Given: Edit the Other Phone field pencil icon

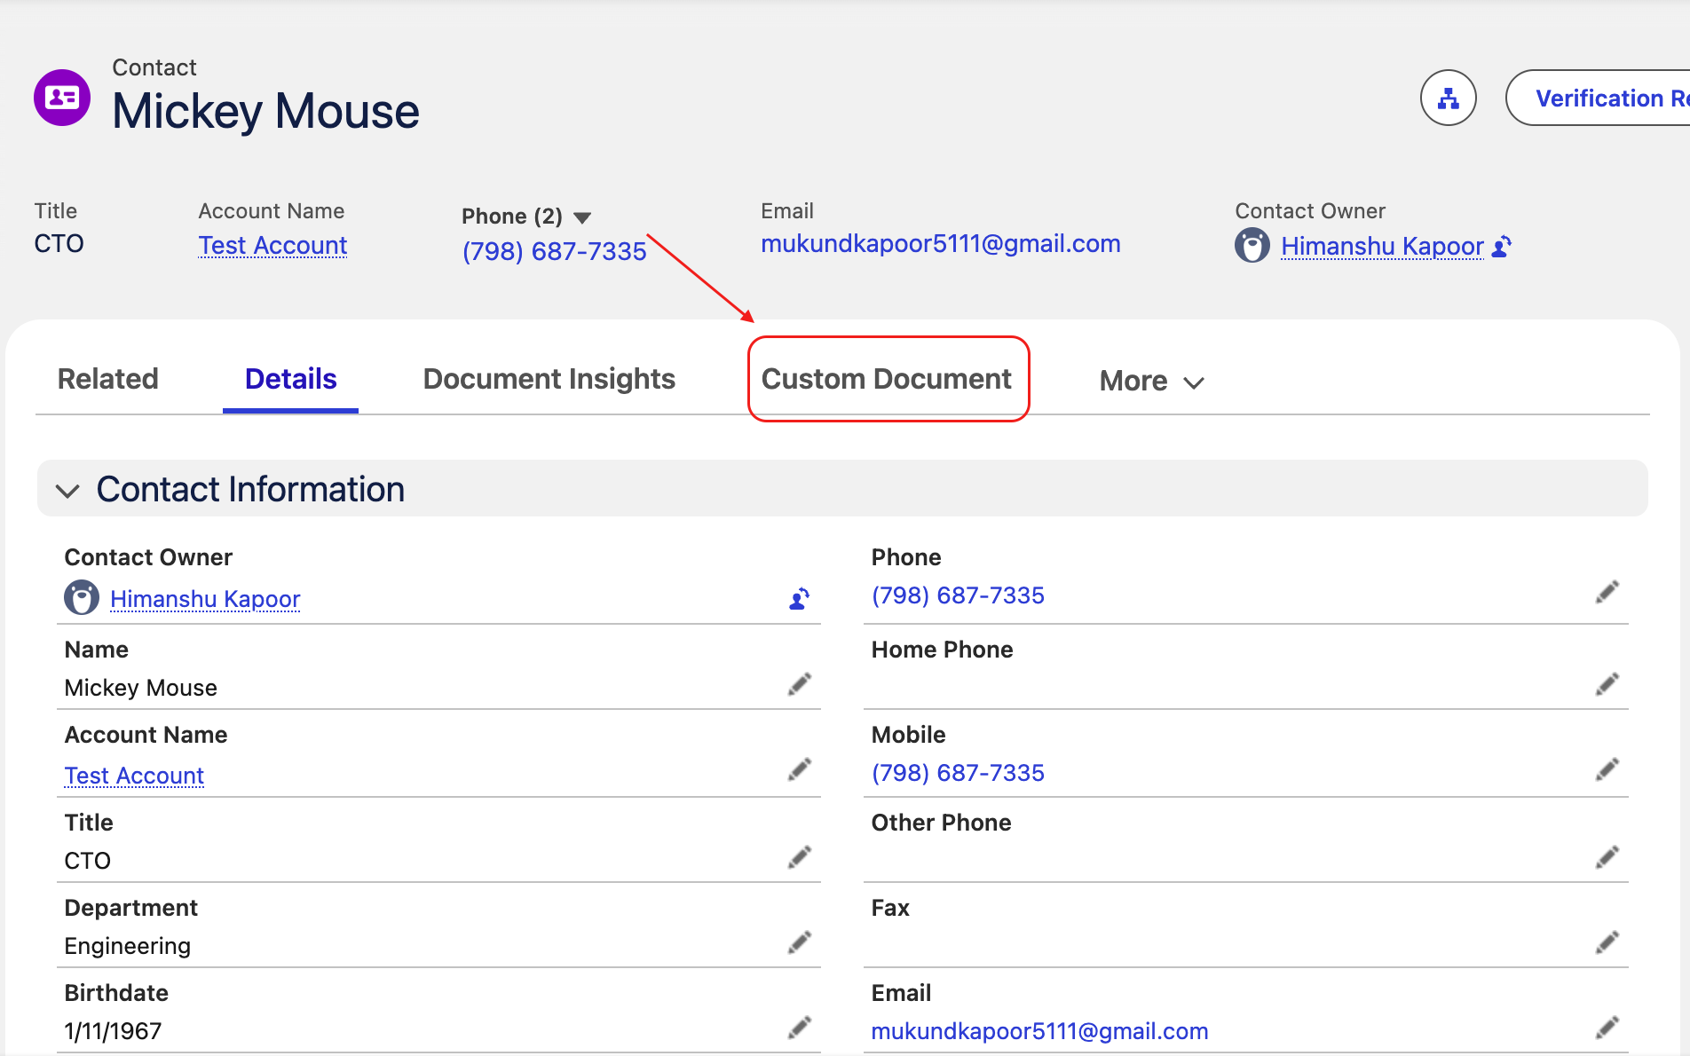Looking at the screenshot, I should point(1607,857).
